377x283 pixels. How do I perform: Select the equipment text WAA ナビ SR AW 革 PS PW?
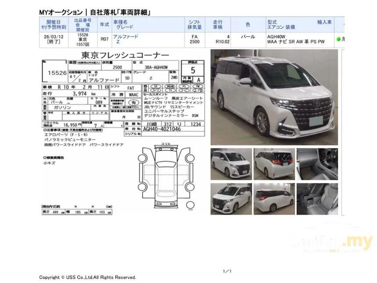pos(296,42)
